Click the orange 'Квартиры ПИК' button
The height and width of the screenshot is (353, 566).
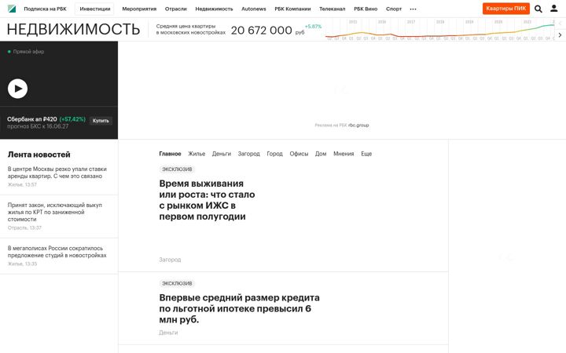pyautogui.click(x=506, y=9)
